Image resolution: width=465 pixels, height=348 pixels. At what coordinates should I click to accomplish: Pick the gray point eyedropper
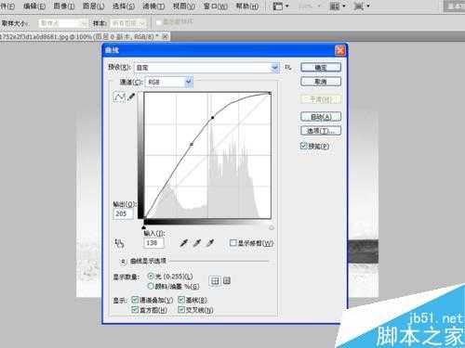coord(197,243)
